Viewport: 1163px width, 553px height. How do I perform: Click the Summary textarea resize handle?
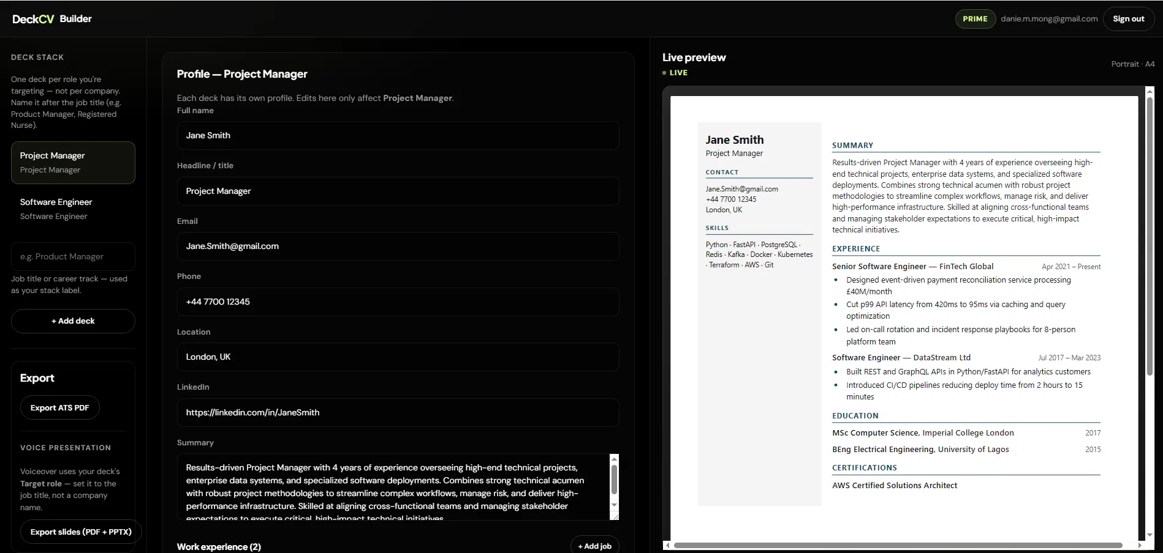point(614,516)
